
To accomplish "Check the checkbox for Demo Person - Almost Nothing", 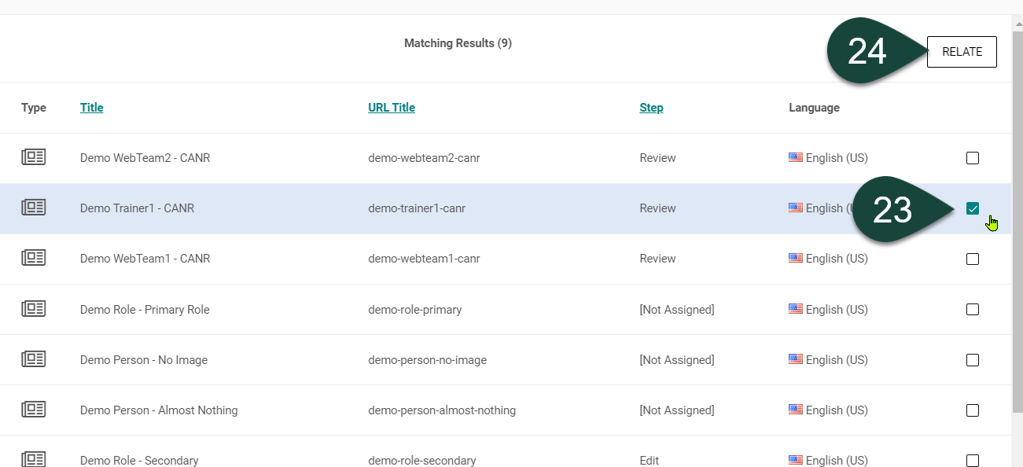I will 973,410.
